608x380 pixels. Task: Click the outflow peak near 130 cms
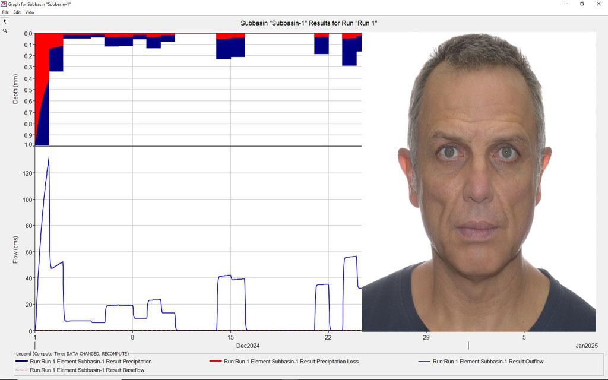[x=49, y=158]
